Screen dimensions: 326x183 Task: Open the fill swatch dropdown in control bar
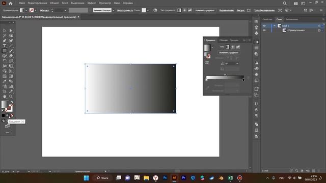click(26, 10)
